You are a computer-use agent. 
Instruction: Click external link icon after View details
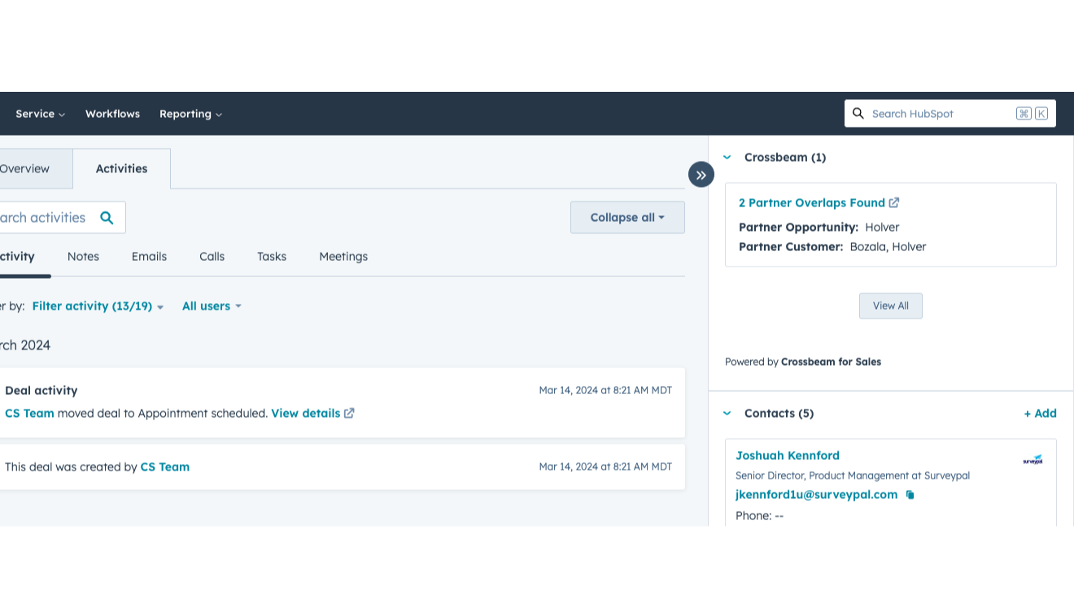tap(349, 413)
